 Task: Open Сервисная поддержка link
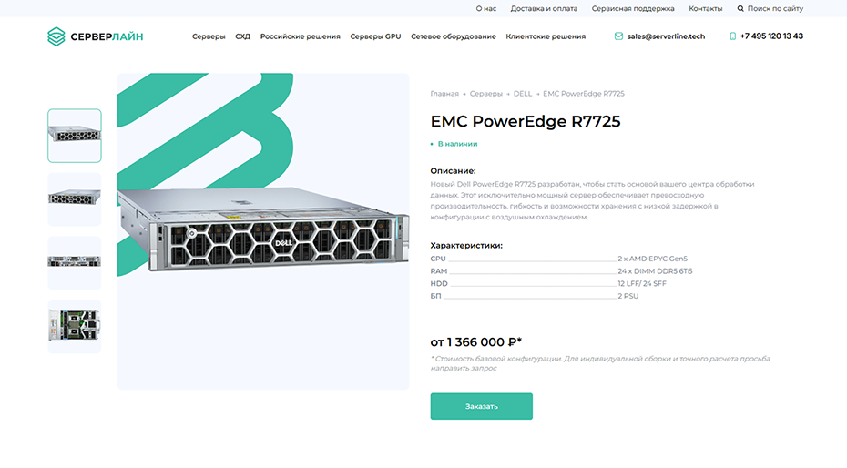[633, 8]
